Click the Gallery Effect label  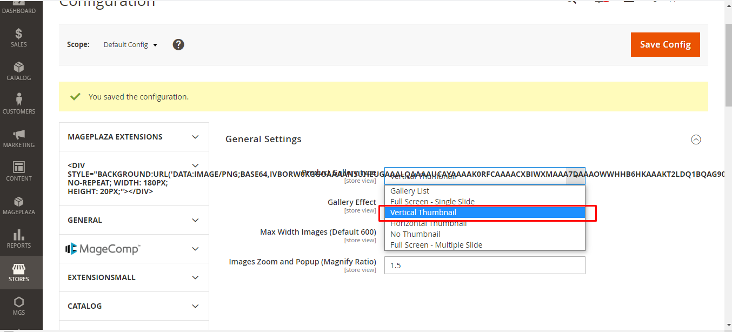[352, 202]
